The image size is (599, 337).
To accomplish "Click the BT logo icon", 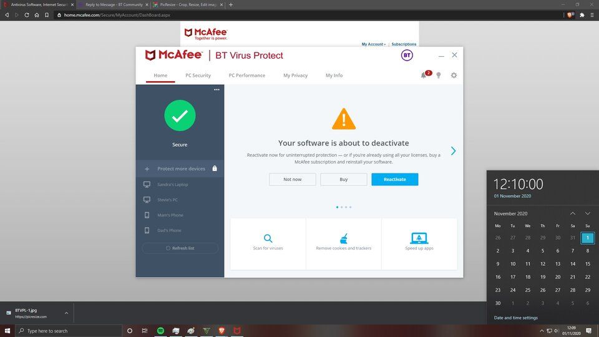I will pyautogui.click(x=407, y=56).
